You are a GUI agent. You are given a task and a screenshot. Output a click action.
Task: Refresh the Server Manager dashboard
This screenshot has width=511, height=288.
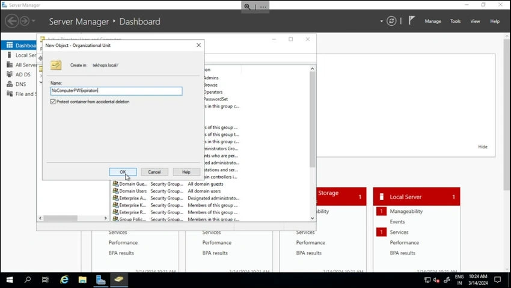(391, 21)
